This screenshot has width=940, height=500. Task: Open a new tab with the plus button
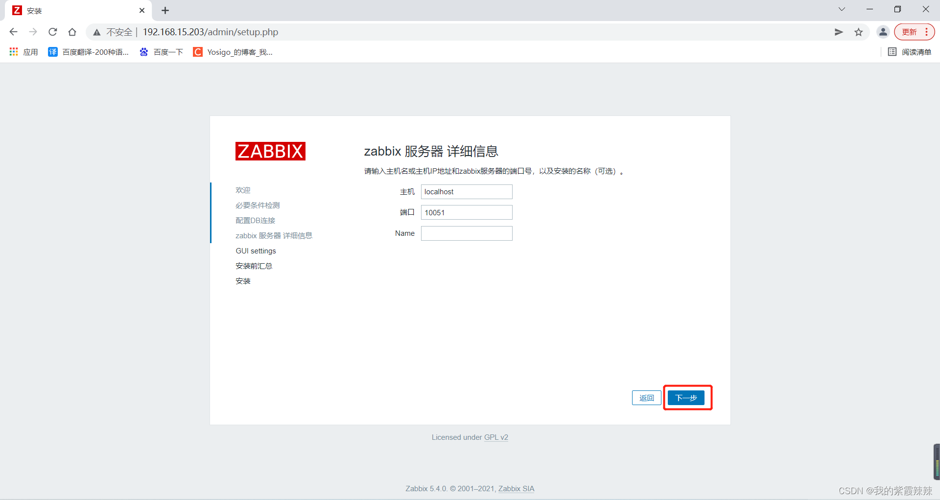[165, 10]
